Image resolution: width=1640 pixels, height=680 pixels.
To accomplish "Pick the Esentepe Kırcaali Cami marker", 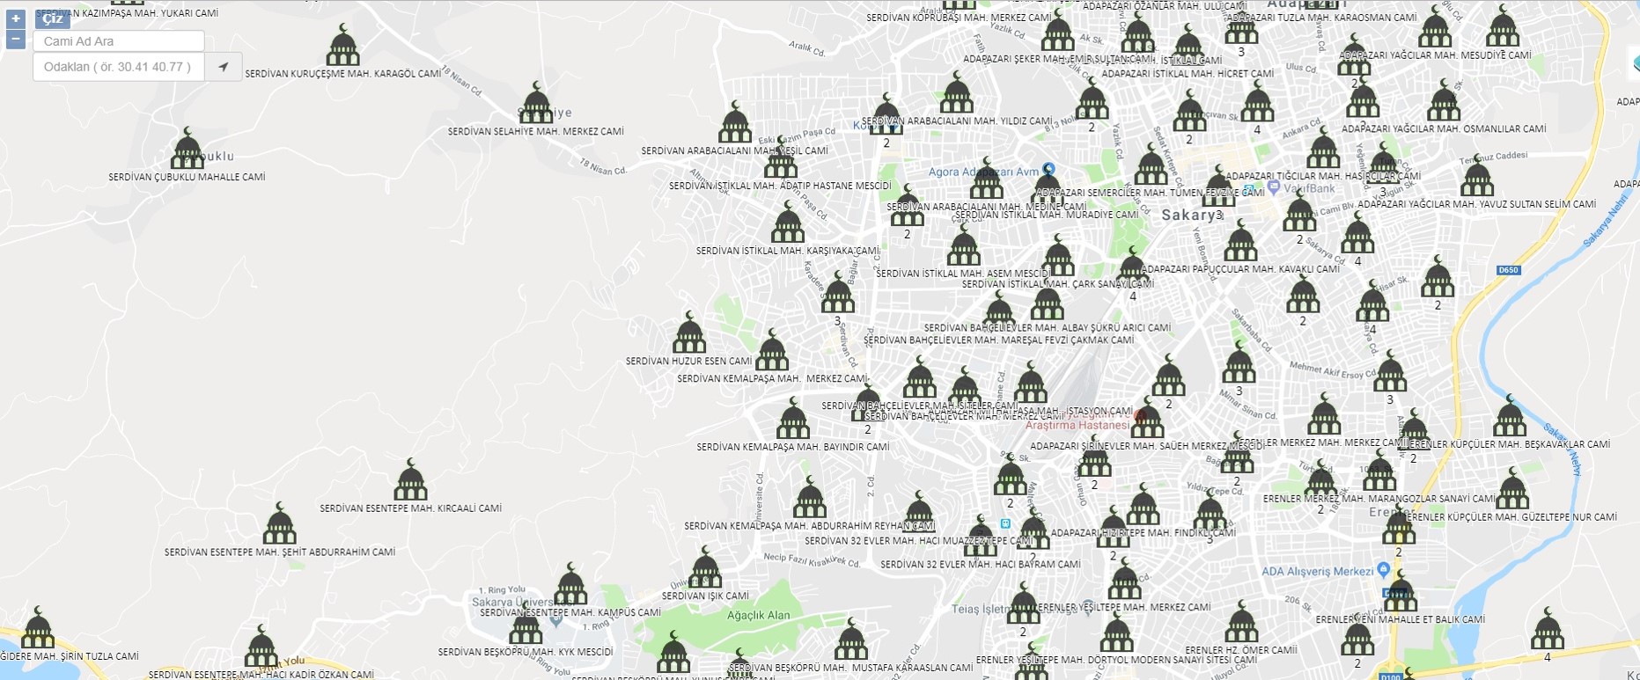I will tap(410, 481).
